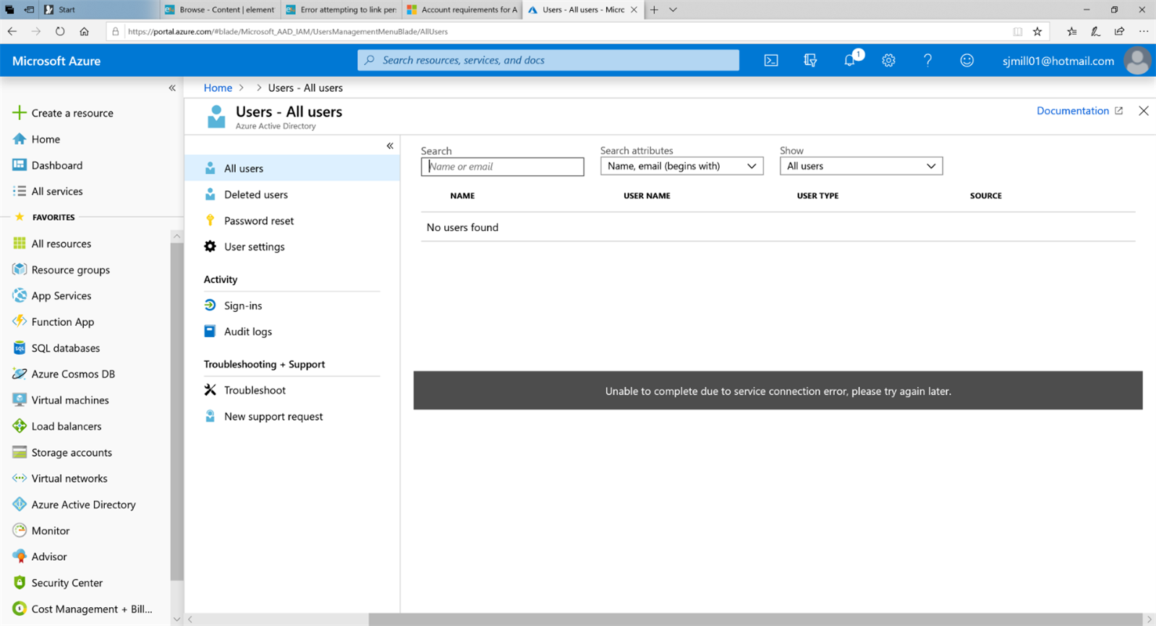Open the Search attributes dropdown
Screen dimensions: 1156x626
pyautogui.click(x=681, y=166)
